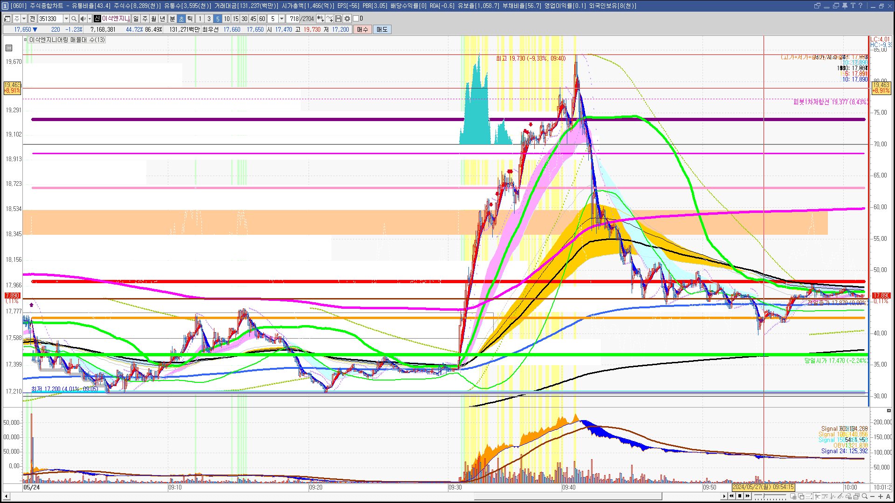The width and height of the screenshot is (895, 503).
Task: Click the speaker sound icon in toolbar
Action: click(x=83, y=19)
